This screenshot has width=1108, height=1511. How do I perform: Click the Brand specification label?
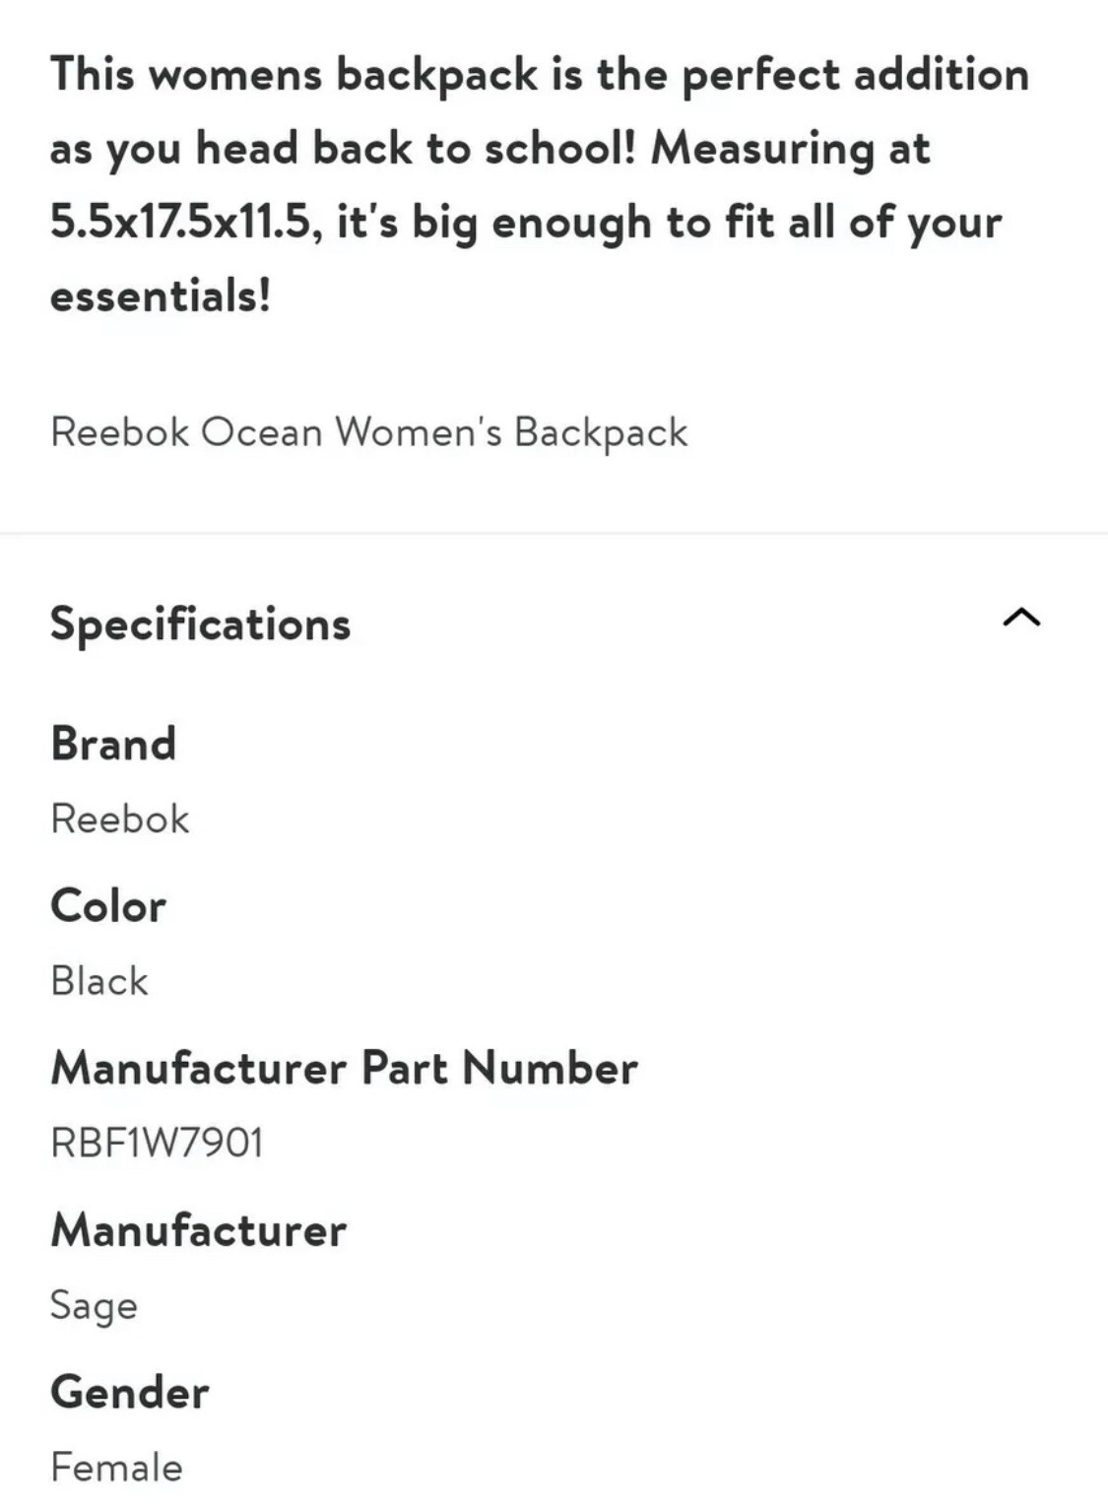(113, 744)
